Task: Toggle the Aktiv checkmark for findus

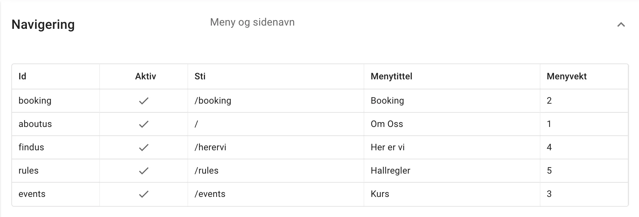Action: coord(144,148)
